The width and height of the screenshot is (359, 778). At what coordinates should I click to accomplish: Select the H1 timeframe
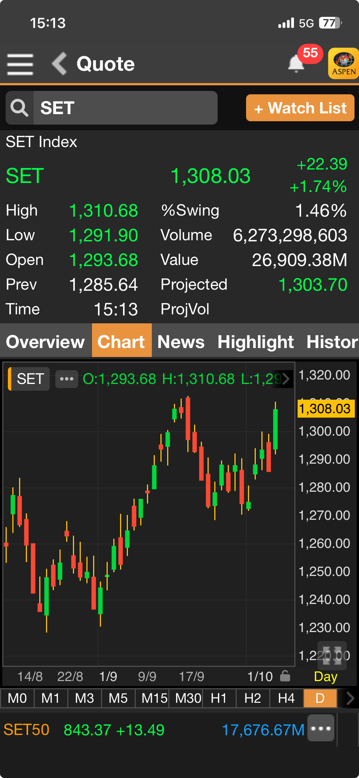[219, 698]
